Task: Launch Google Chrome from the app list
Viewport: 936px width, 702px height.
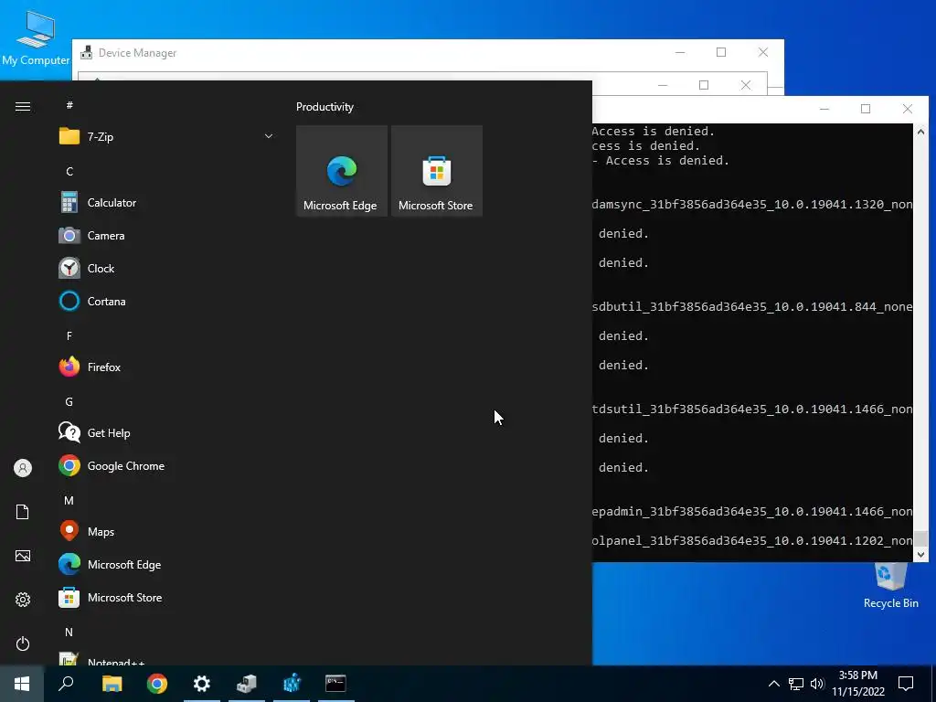Action: pos(166,465)
